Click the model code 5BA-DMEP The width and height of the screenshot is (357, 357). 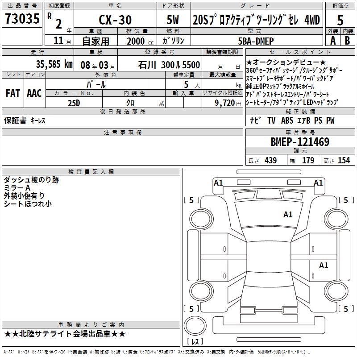(x=256, y=41)
